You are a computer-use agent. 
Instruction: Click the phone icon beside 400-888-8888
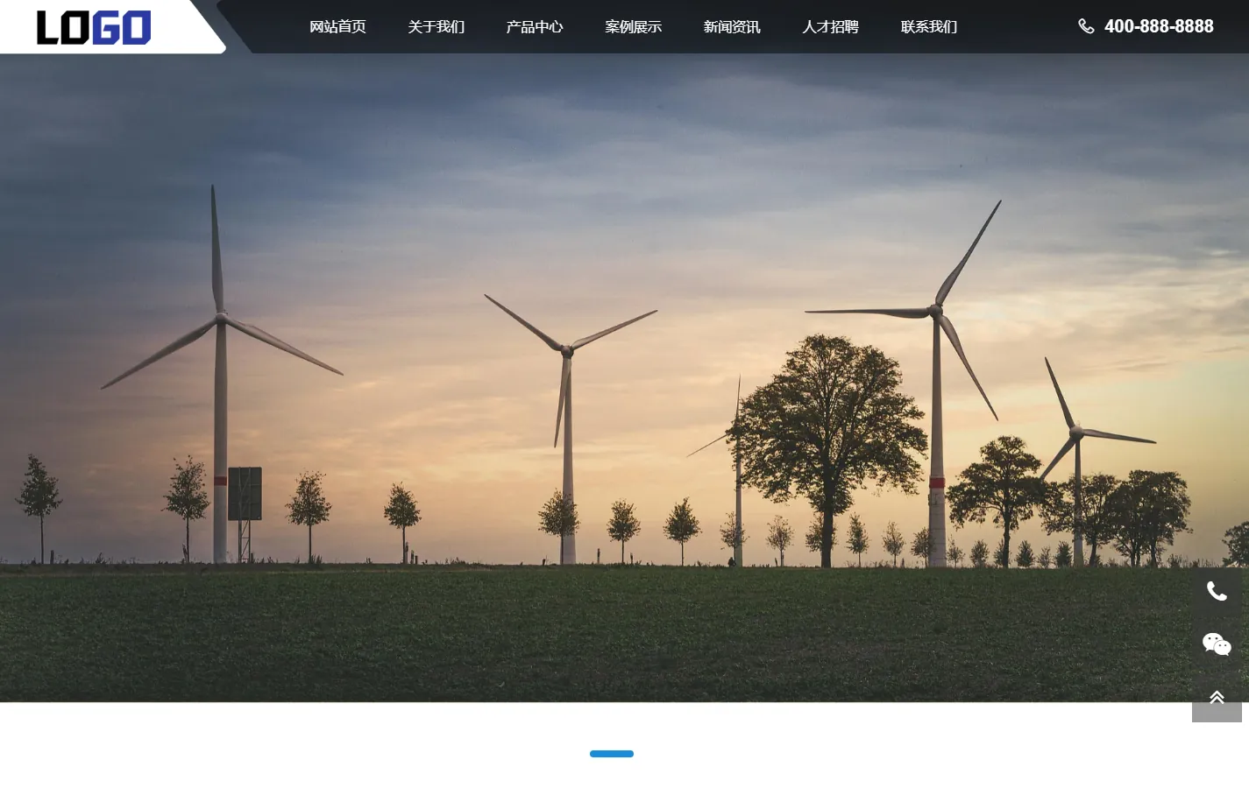pos(1086,26)
